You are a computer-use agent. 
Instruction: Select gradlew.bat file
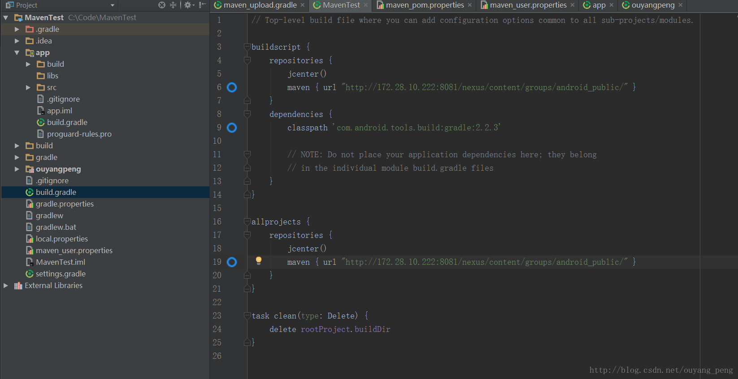click(56, 227)
